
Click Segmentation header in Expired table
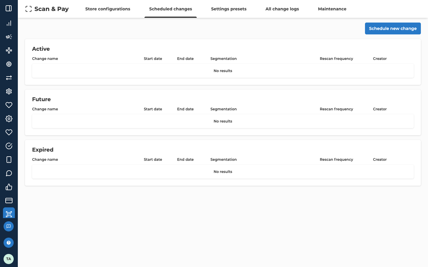click(x=224, y=160)
